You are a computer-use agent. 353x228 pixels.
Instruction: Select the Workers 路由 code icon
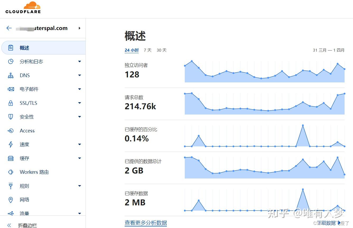coord(11,172)
